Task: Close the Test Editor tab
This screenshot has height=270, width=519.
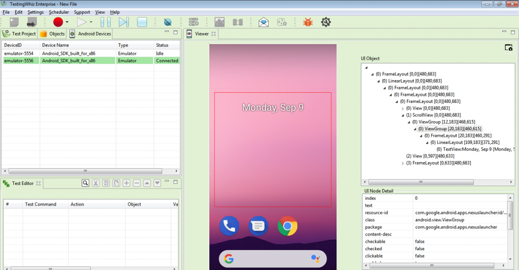Action: click(39, 183)
